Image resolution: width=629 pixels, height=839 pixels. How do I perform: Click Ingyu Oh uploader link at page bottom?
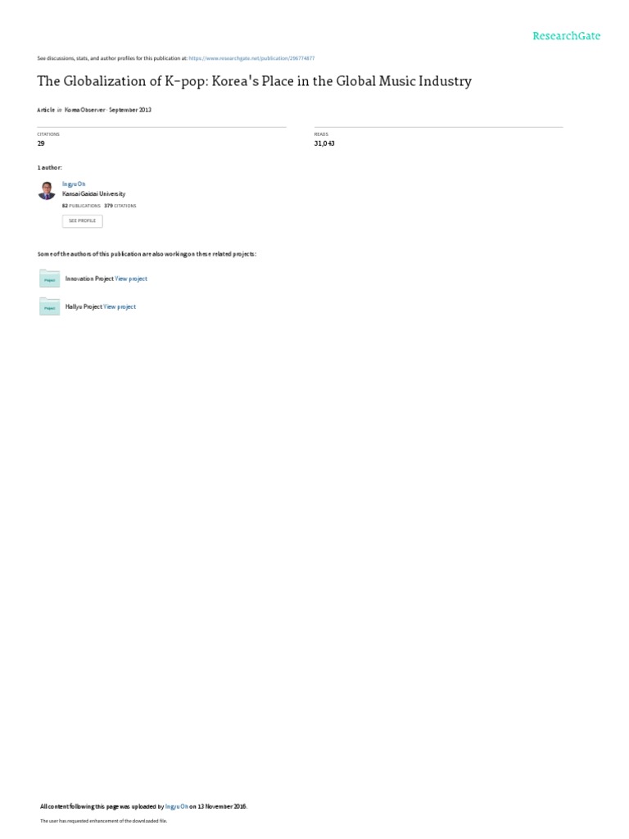coord(177,806)
